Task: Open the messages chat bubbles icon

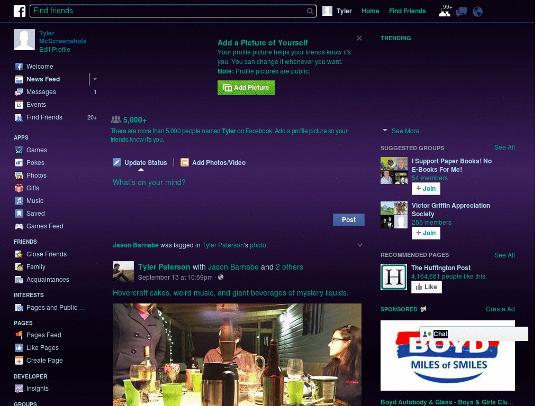Action: coord(461,12)
